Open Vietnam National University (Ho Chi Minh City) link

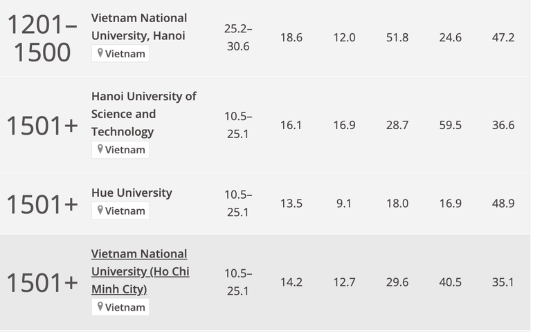tap(140, 271)
